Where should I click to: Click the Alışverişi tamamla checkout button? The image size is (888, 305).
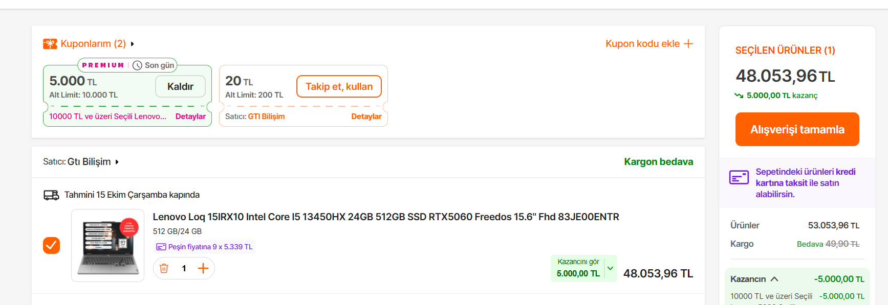pos(797,129)
